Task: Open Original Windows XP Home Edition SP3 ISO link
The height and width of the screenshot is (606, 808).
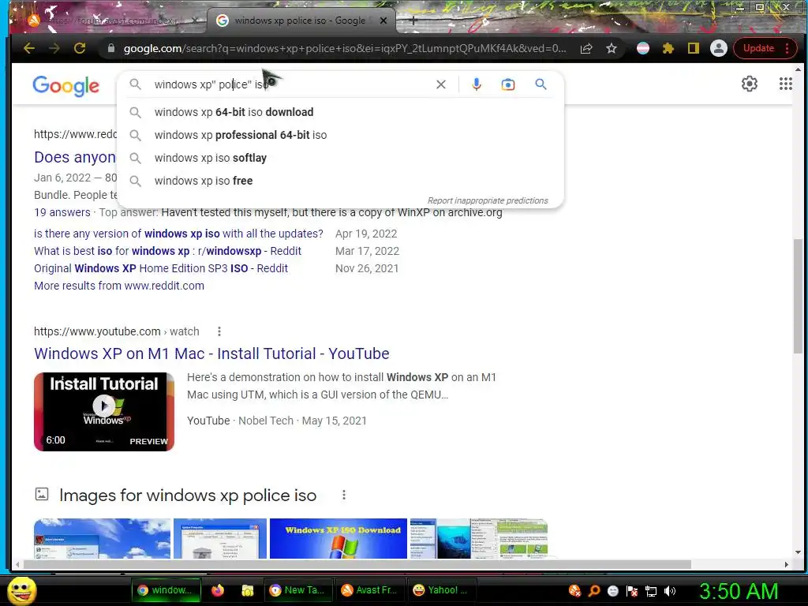Action: [x=161, y=268]
